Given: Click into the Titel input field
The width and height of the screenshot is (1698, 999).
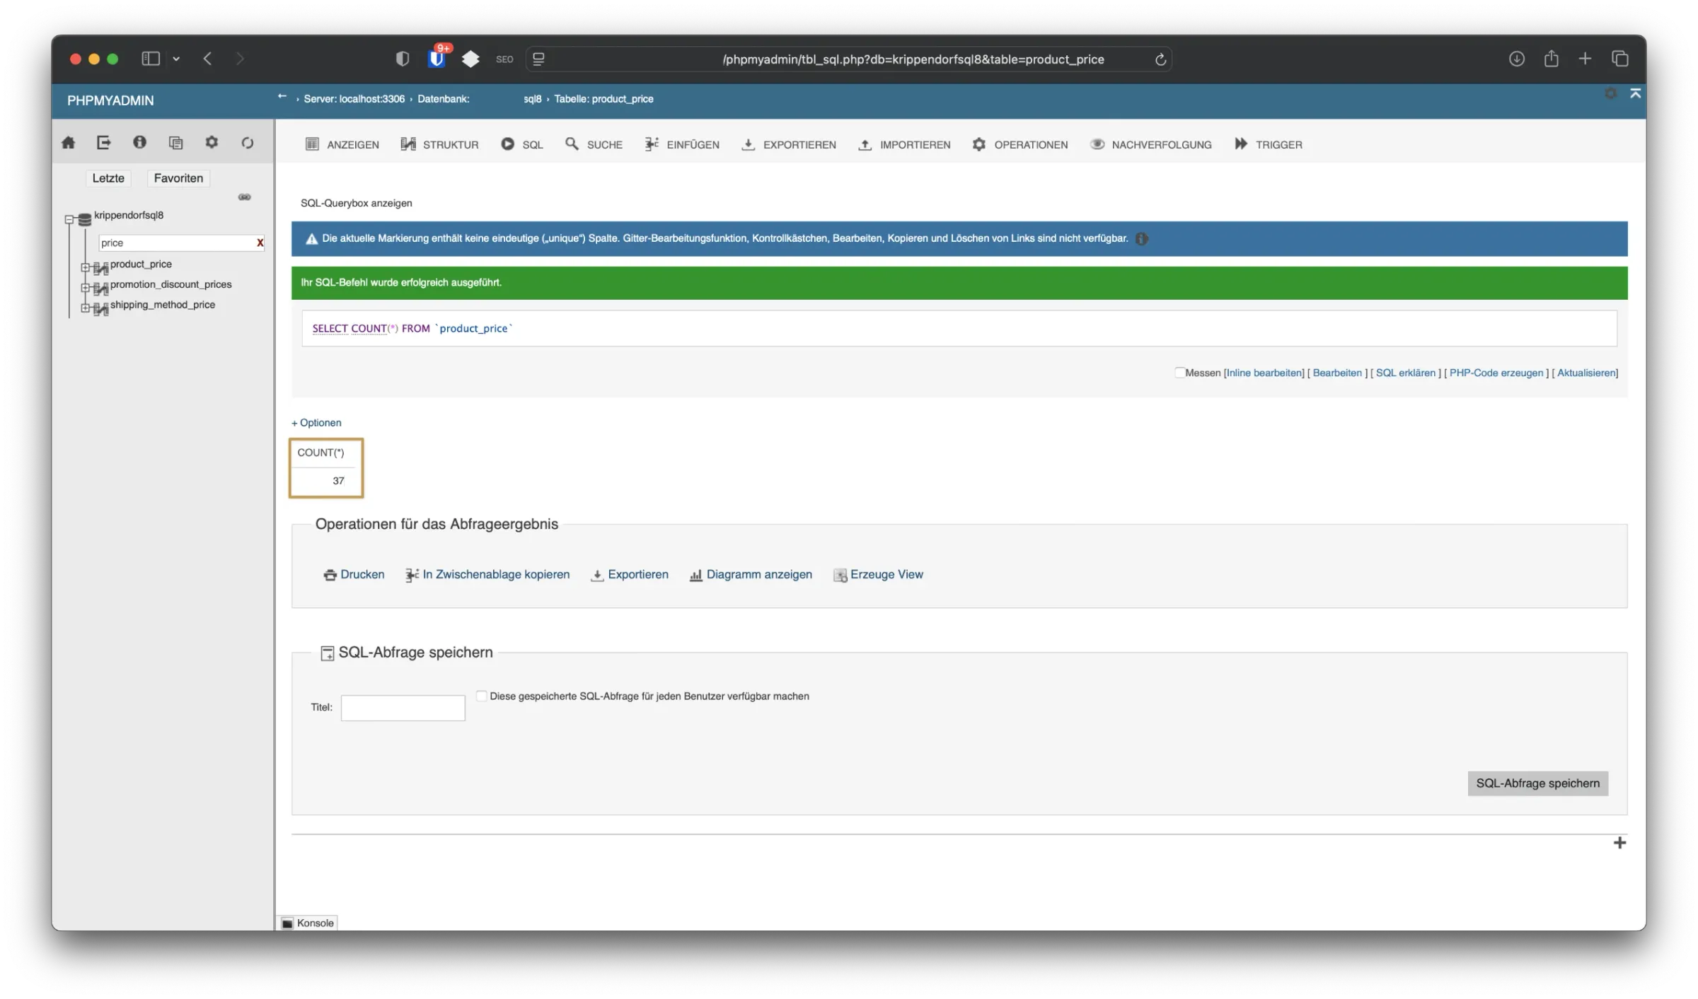Looking at the screenshot, I should click(403, 708).
